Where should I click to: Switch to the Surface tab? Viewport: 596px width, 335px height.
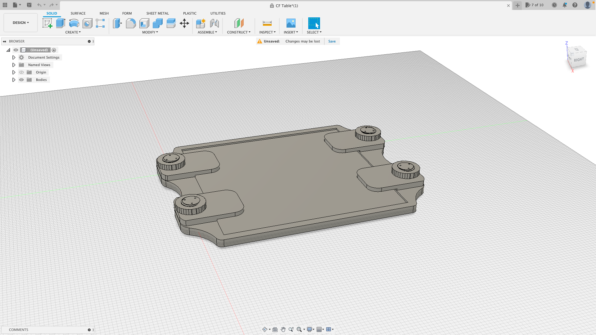click(78, 13)
